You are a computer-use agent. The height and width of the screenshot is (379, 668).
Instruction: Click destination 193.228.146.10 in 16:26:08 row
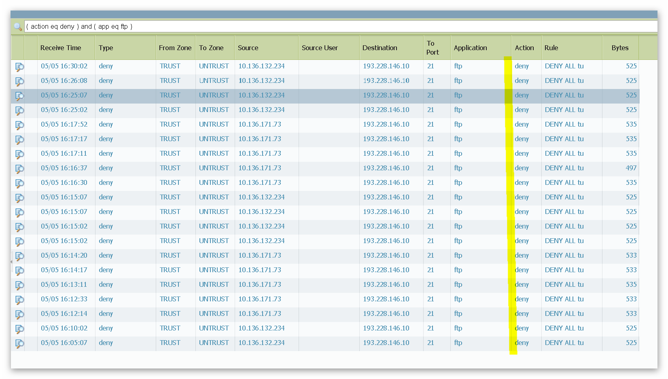point(386,80)
